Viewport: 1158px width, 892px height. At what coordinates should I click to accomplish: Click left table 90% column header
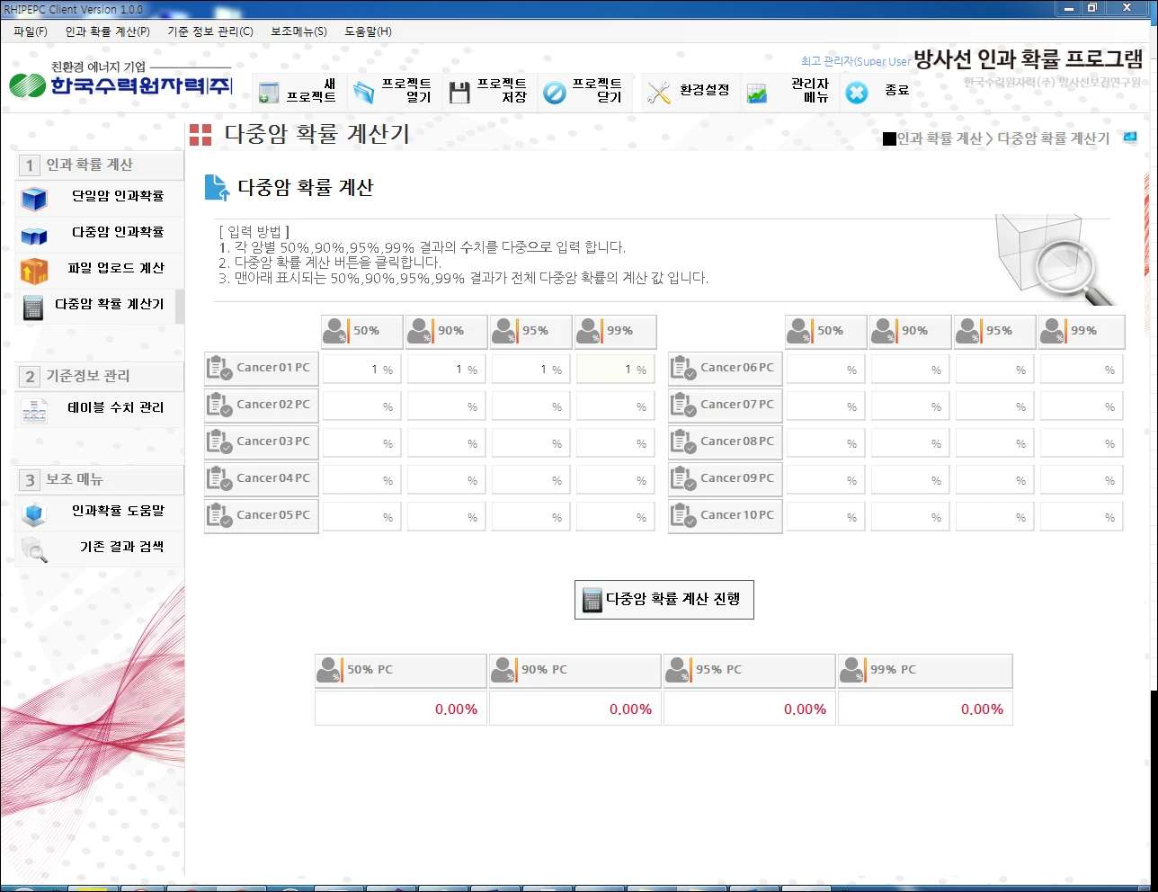pos(447,332)
